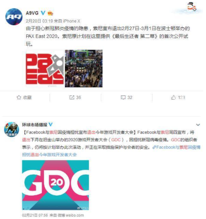Open the A9VG username link
The width and height of the screenshot is (206, 219).
[x=32, y=13]
